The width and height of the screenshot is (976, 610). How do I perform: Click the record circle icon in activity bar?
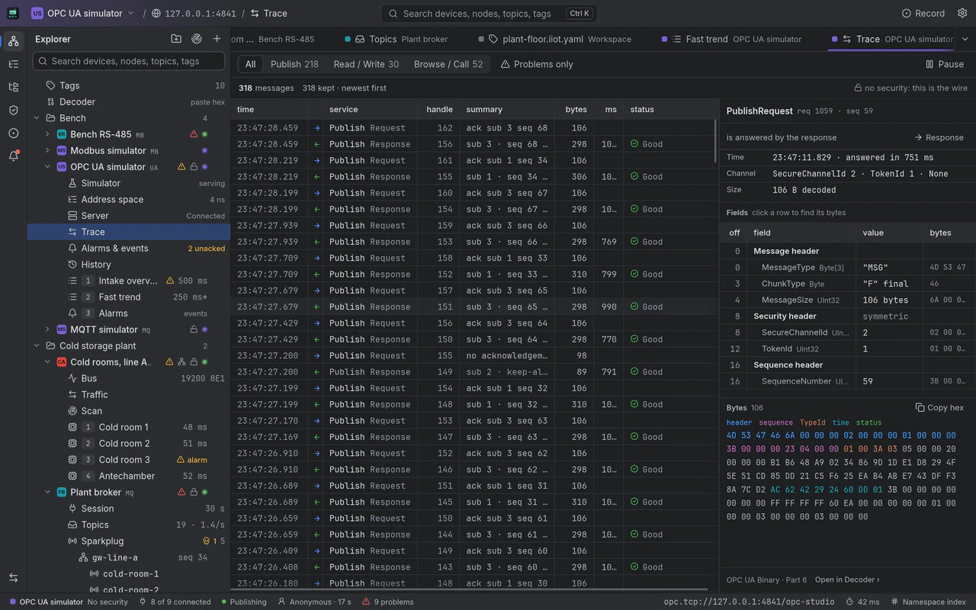[13, 133]
